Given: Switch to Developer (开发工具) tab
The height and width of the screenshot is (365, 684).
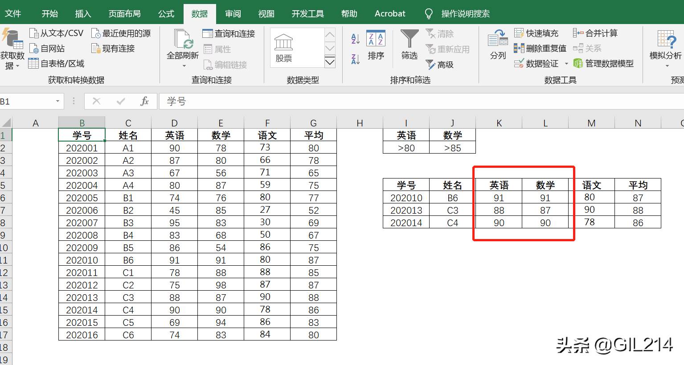Looking at the screenshot, I should pyautogui.click(x=307, y=14).
